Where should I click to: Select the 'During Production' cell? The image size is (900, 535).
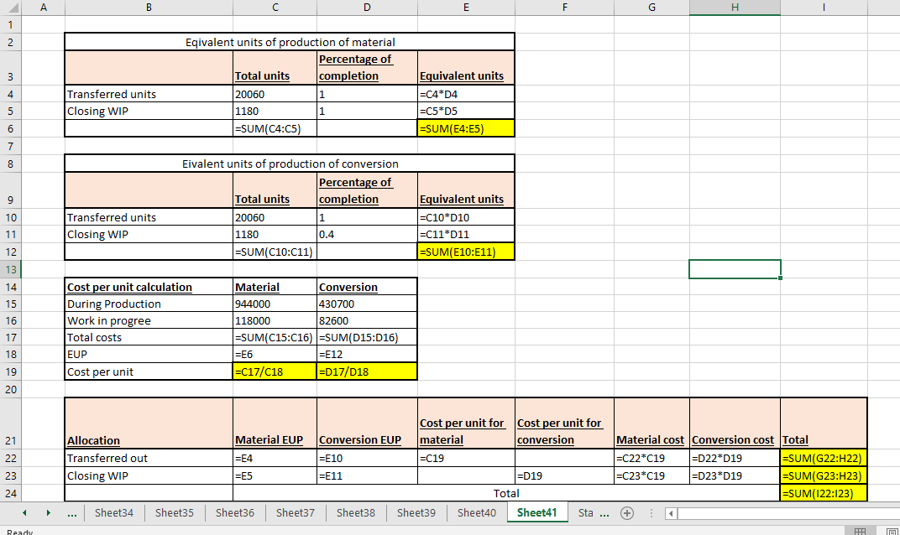point(149,304)
